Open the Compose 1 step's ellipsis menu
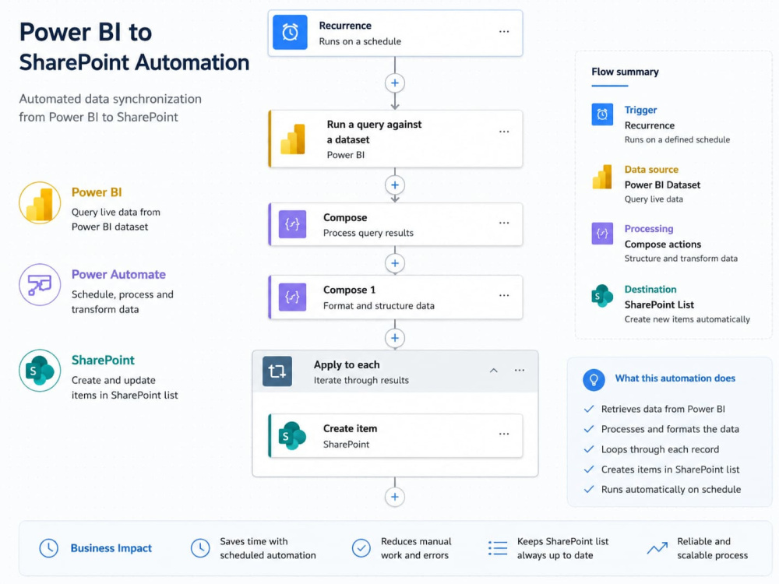This screenshot has width=779, height=584. click(x=504, y=295)
